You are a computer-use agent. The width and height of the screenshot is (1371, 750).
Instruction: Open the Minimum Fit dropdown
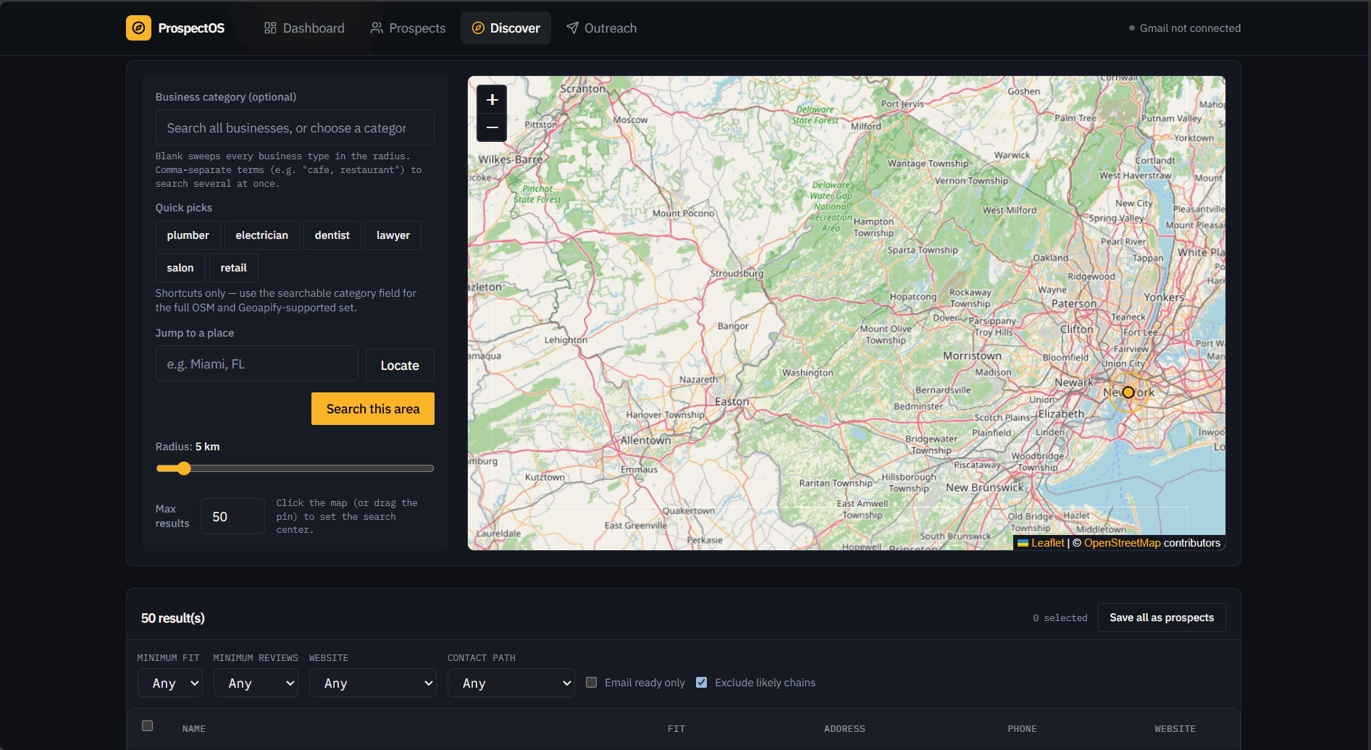click(x=170, y=683)
